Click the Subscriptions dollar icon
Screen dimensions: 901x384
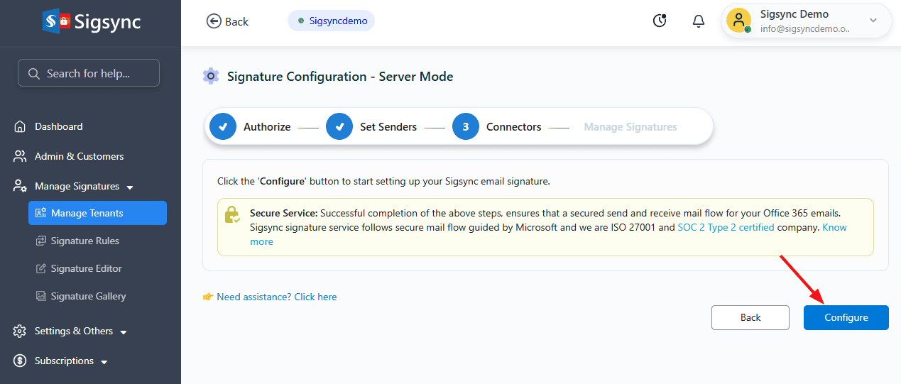pyautogui.click(x=20, y=361)
